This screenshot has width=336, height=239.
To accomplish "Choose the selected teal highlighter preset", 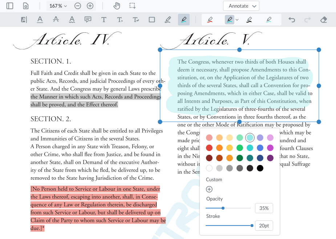I will (229, 20).
